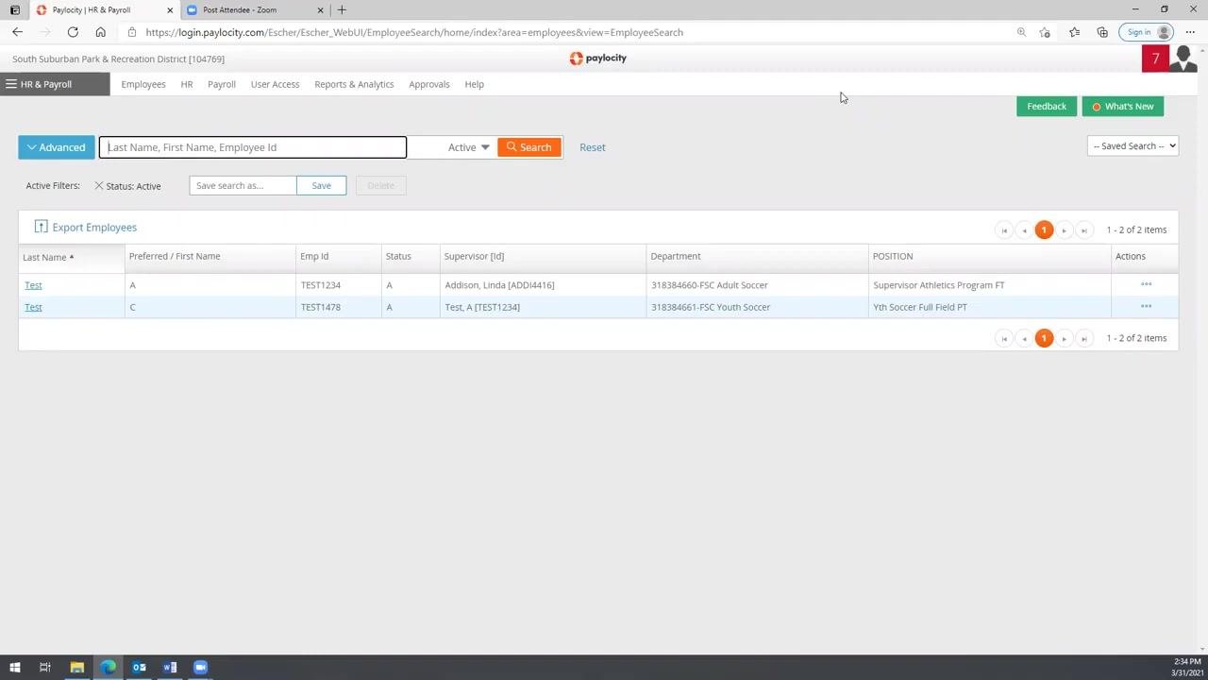
Task: Open the notifications badge showing 7
Action: coord(1155,59)
